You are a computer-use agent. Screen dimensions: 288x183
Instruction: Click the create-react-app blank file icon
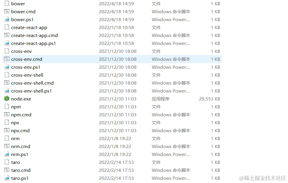coord(7,27)
